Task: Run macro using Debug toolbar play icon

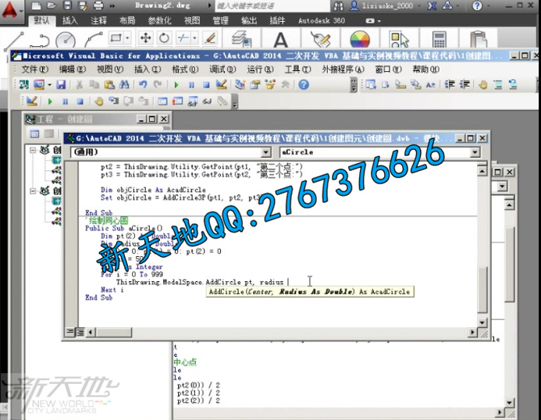Action: (x=50, y=101)
